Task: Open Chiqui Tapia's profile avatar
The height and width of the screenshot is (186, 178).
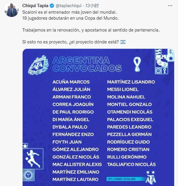Action: [x=12, y=10]
